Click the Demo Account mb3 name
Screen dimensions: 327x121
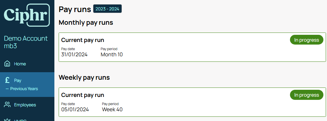(26, 42)
